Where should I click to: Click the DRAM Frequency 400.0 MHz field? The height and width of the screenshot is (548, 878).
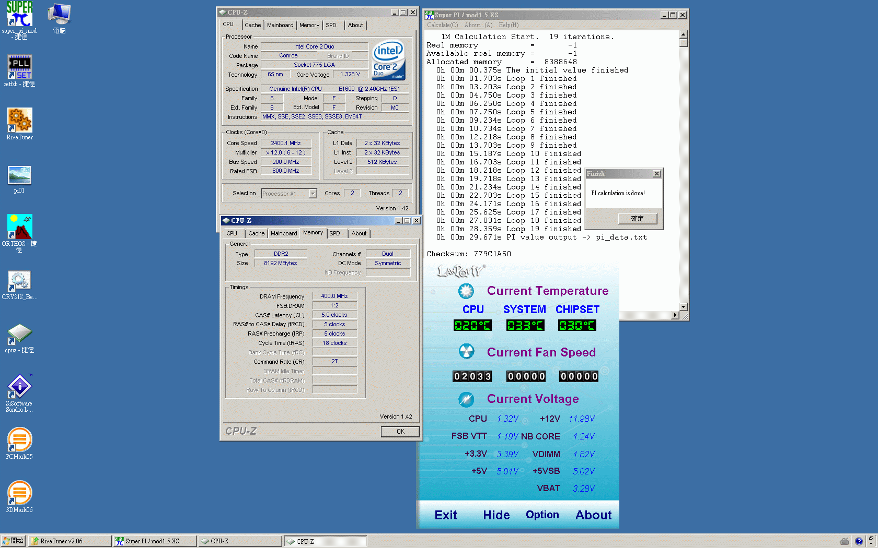(x=334, y=296)
